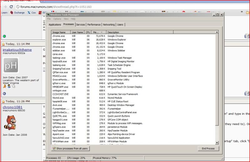The width and height of the screenshot is (250, 162).
Task: Select the hkcmd.exe process row
Action: 133,98
